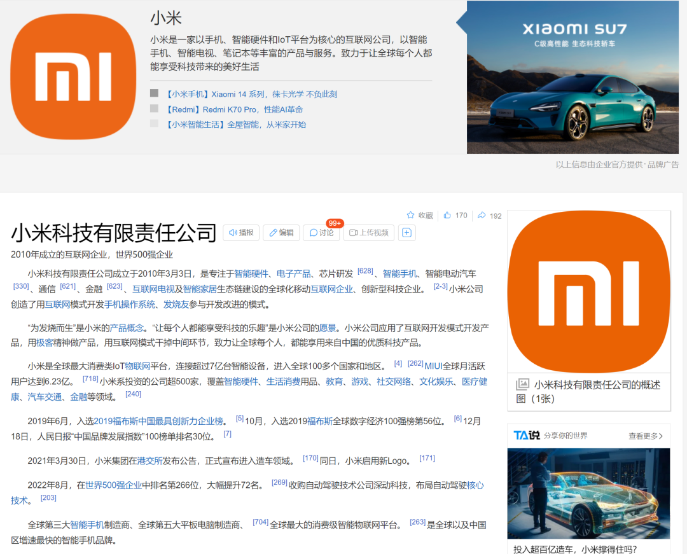Click 查看更多 in the TA说 panel
Image resolution: width=687 pixels, height=554 pixels.
(x=646, y=436)
